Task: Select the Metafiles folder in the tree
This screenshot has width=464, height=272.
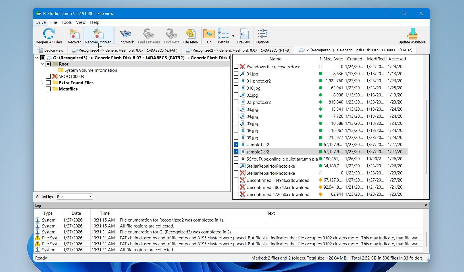Action: click(68, 89)
